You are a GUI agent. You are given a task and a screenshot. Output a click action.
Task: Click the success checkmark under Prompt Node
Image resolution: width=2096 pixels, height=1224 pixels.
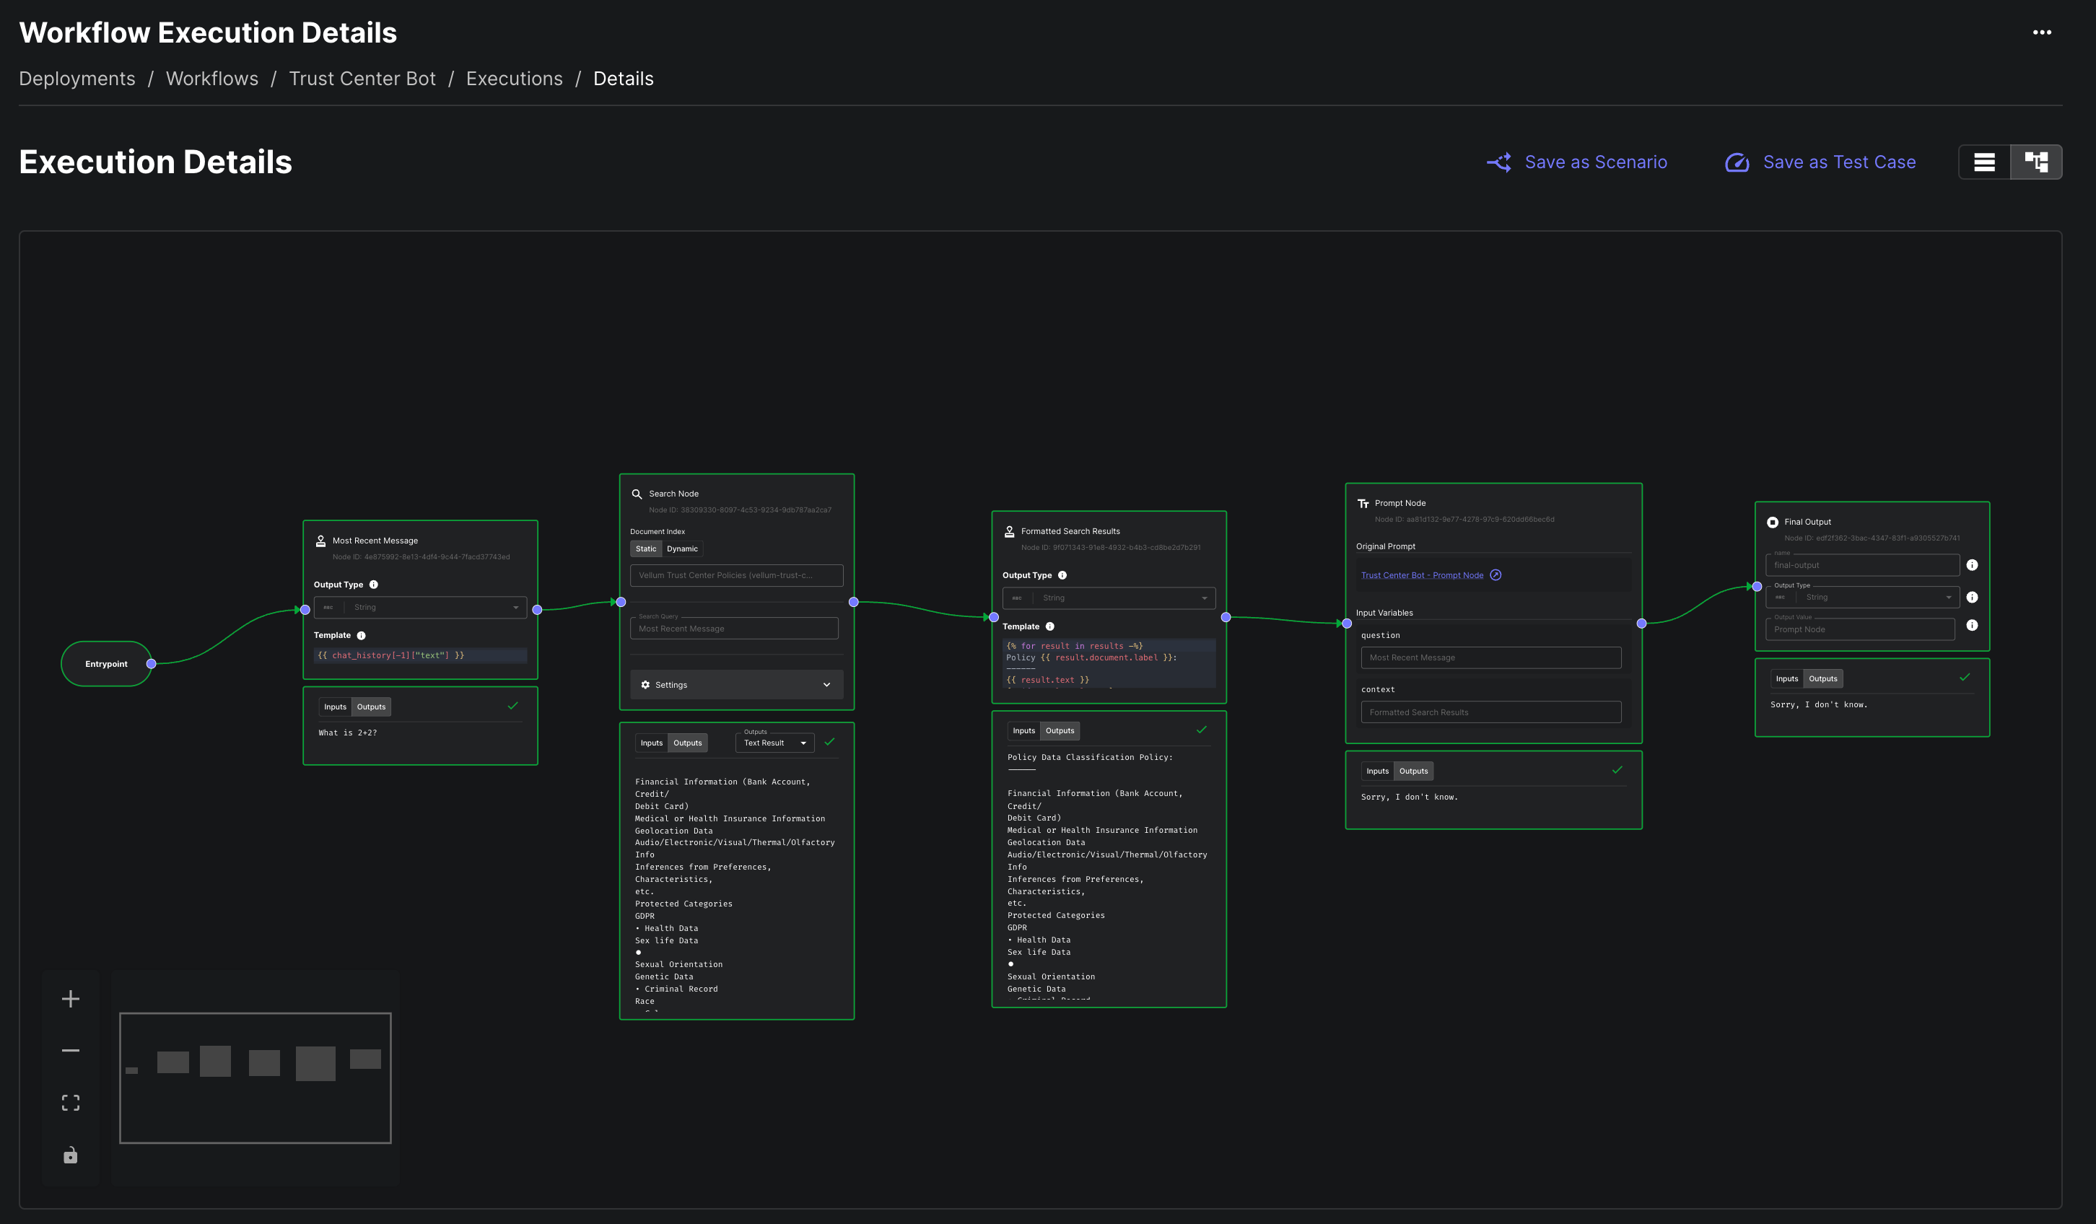1617,770
